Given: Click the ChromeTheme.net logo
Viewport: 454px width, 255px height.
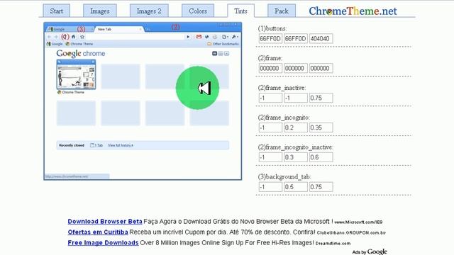Looking at the screenshot, I should pyautogui.click(x=353, y=11).
